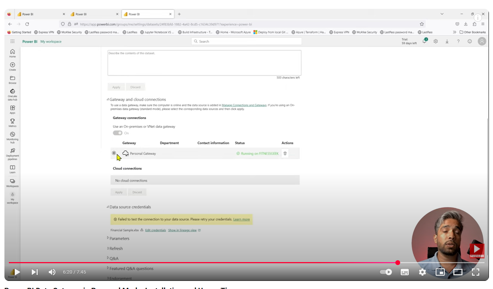Open the feedback smiley icon
Screen dimensions: 493x289
tap(470, 41)
